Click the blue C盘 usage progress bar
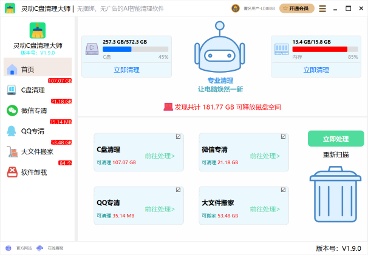This screenshot has width=368, height=255. 135,49
